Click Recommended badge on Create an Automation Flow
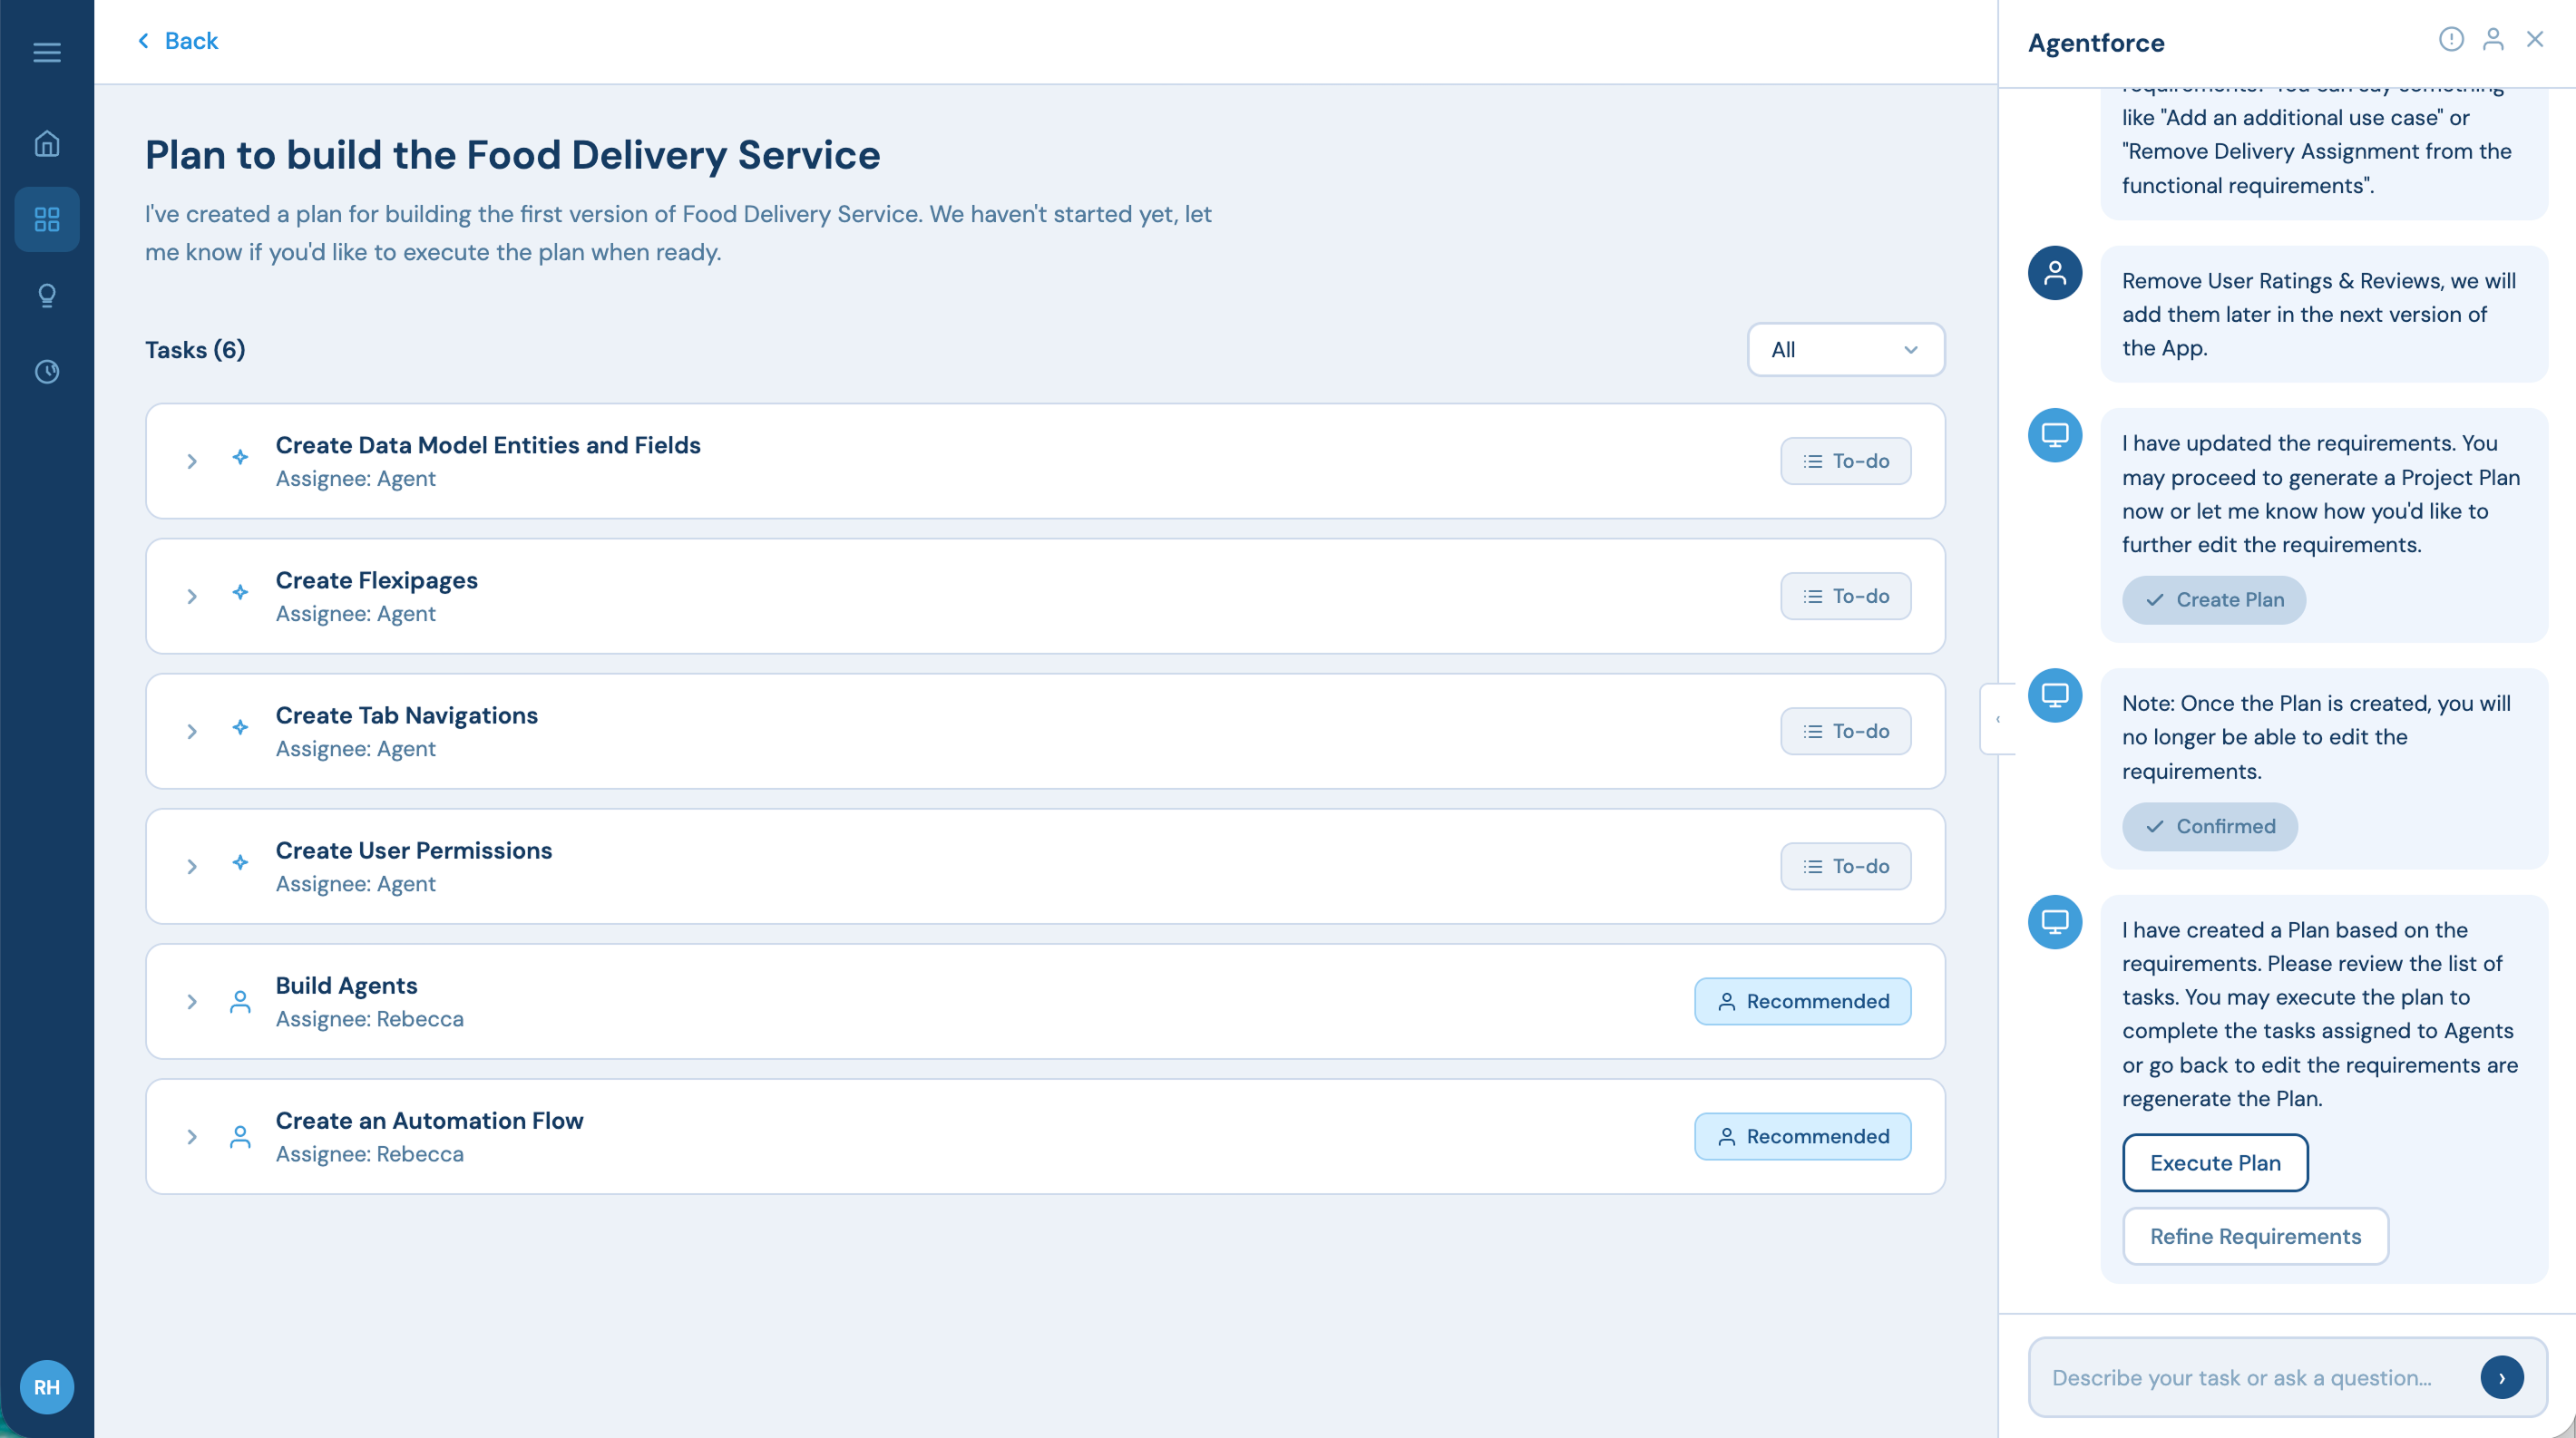The image size is (2576, 1438). pyautogui.click(x=1803, y=1136)
